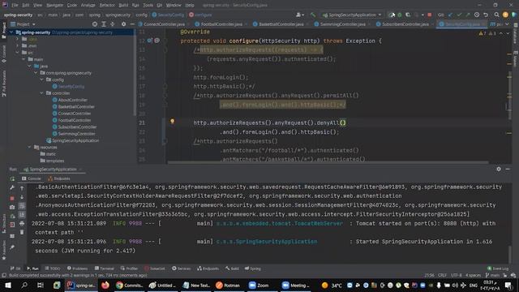Hide the Project tool window
519x292 pixels.
[x=132, y=24]
